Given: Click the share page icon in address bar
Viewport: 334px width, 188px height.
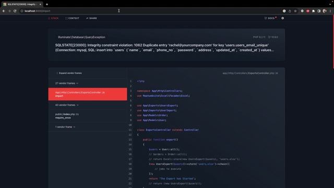Looking at the screenshot, I should pos(290,11).
